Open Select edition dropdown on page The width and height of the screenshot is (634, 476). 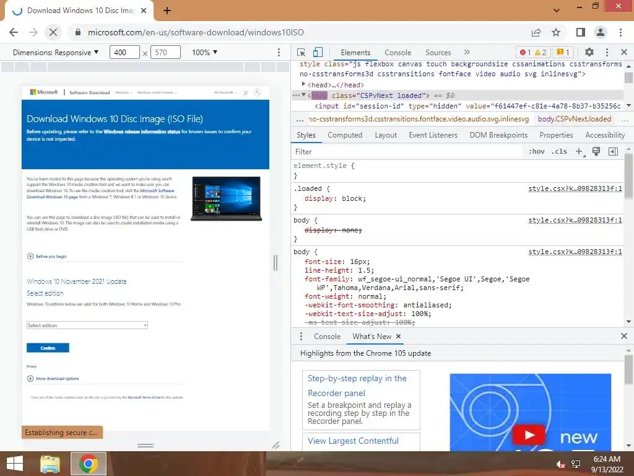(87, 325)
